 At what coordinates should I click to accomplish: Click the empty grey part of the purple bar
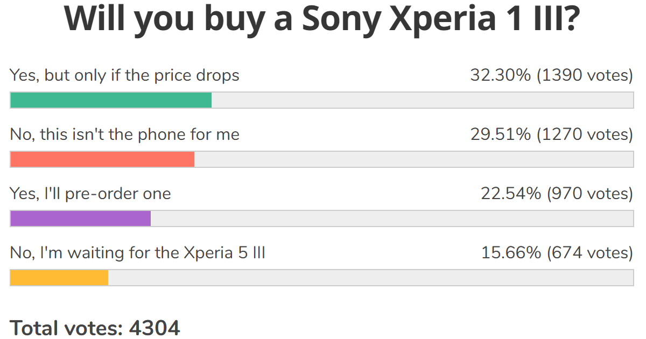pyautogui.click(x=392, y=218)
